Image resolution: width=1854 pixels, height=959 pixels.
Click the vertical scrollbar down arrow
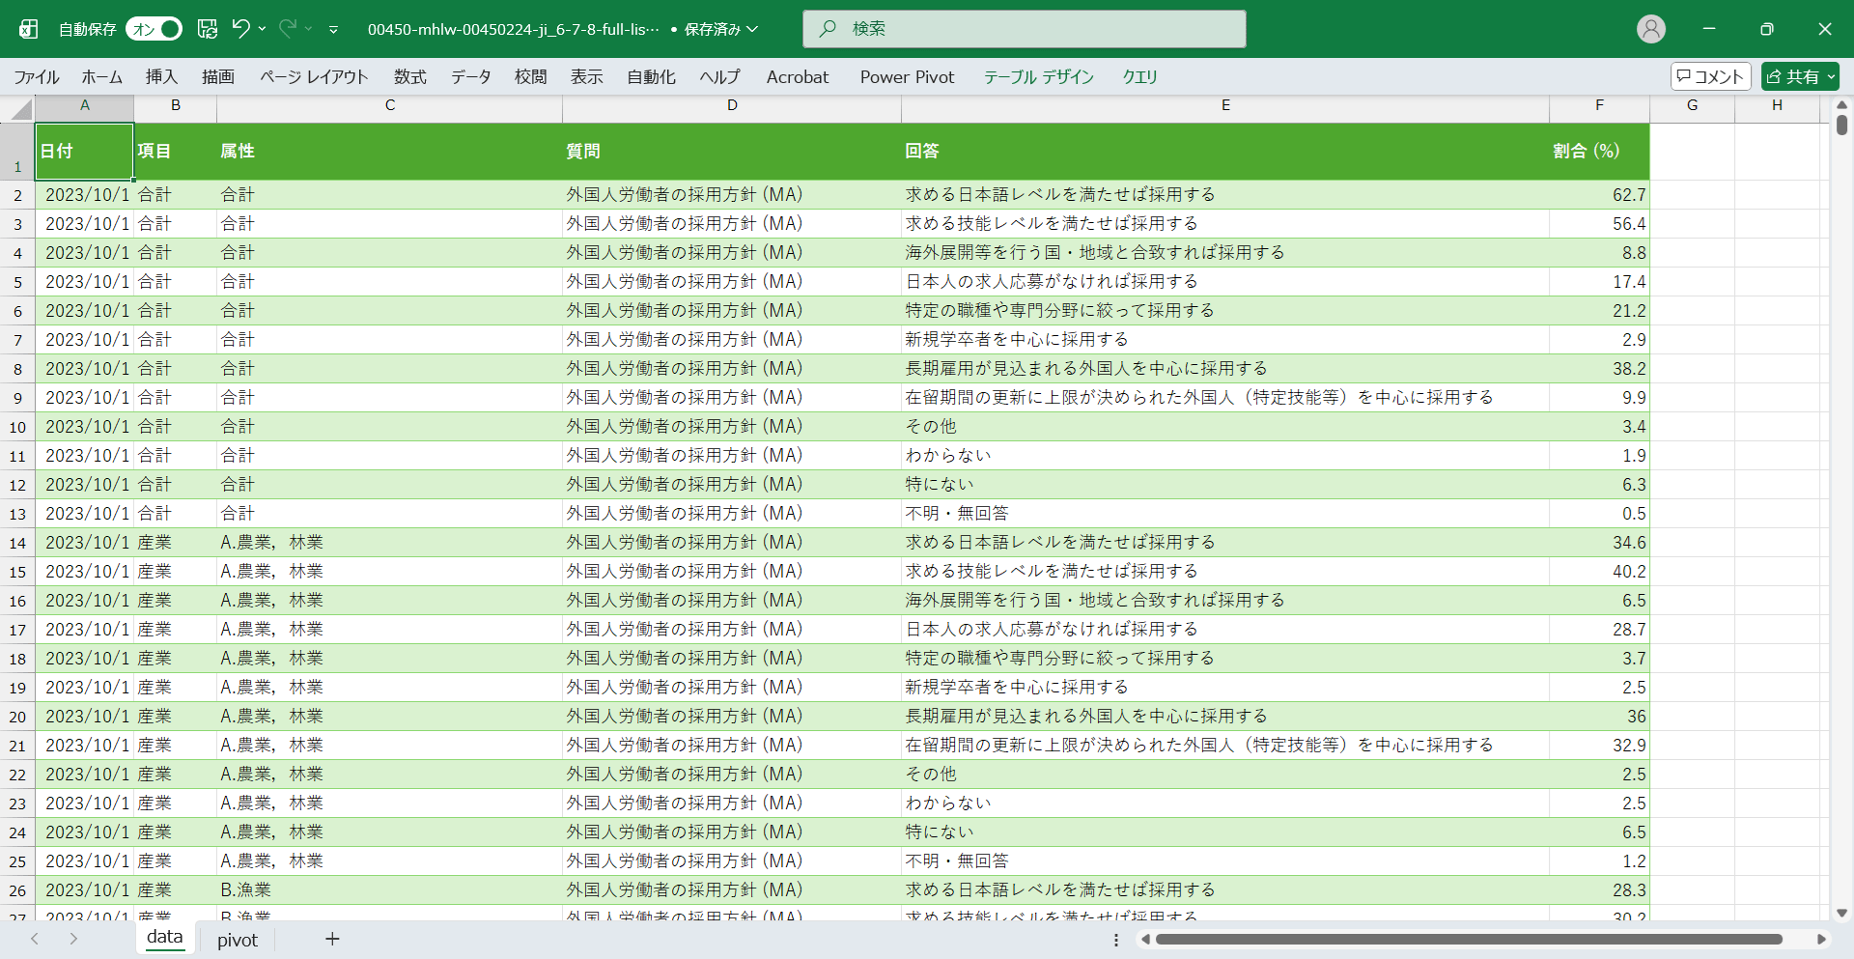(x=1841, y=913)
